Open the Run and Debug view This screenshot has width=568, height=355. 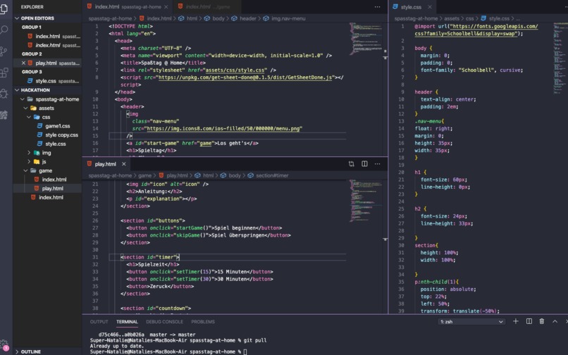(x=4, y=94)
